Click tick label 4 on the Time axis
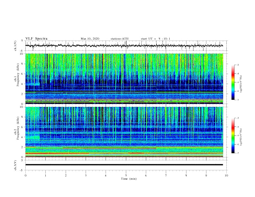 [x=106, y=175]
